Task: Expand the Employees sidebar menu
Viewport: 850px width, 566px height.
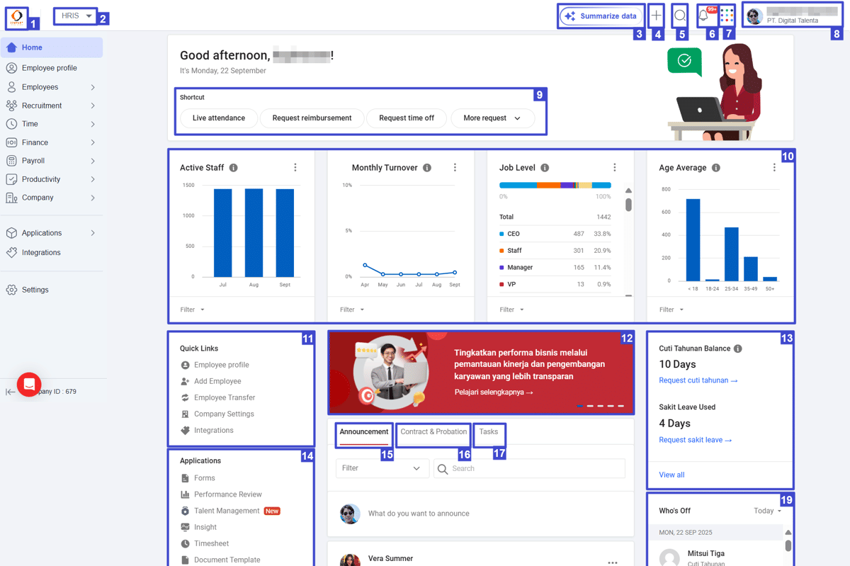Action: pyautogui.click(x=52, y=87)
